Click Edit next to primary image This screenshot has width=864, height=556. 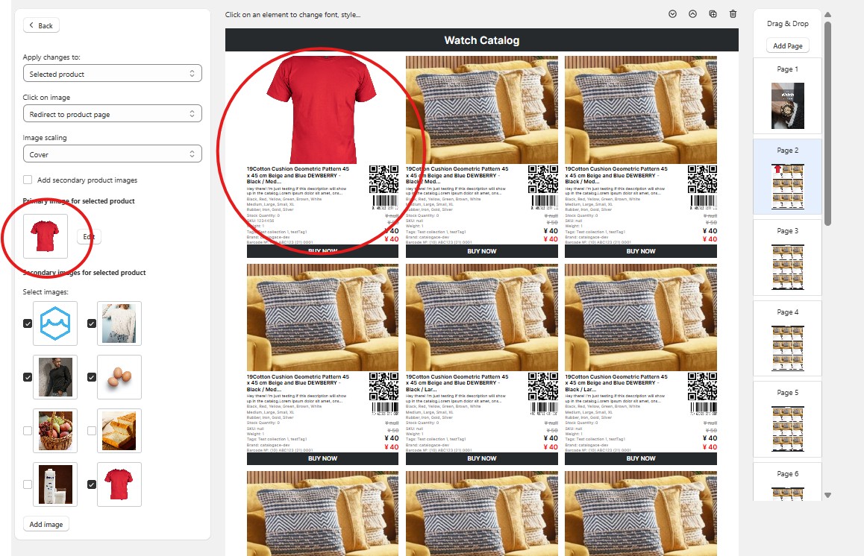(x=89, y=237)
